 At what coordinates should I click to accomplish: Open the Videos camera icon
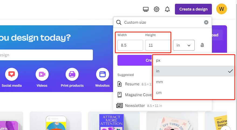(42, 74)
